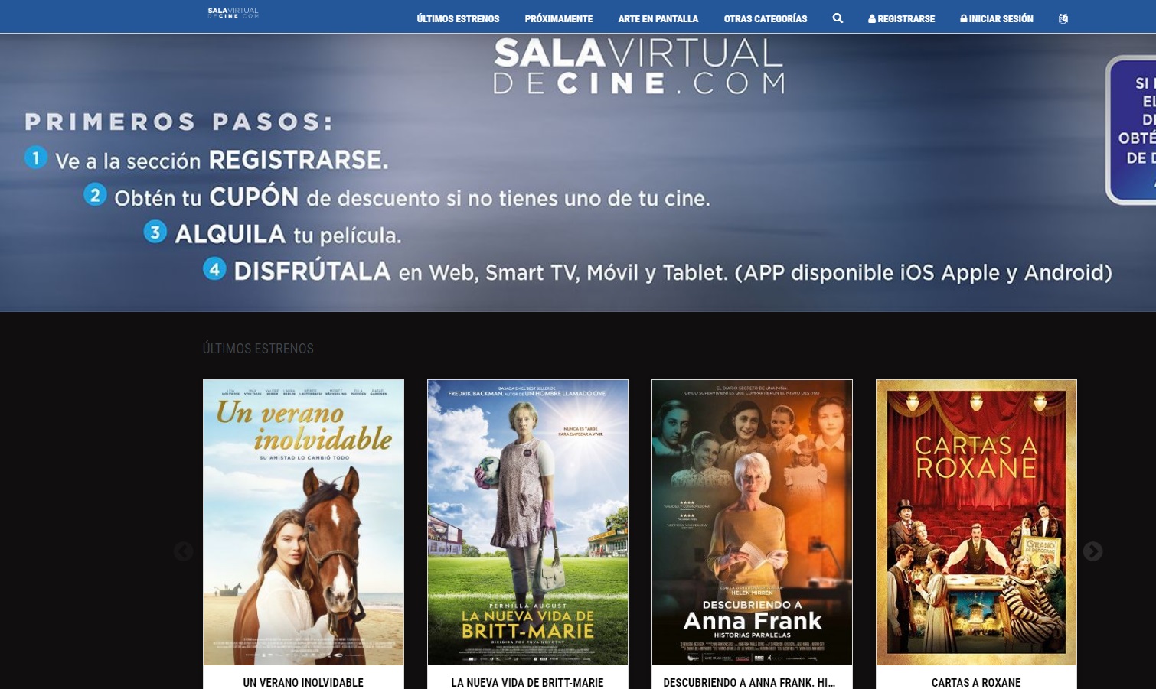Click the Primeros Pasos hero banner
Image resolution: width=1156 pixels, height=689 pixels.
tap(578, 172)
